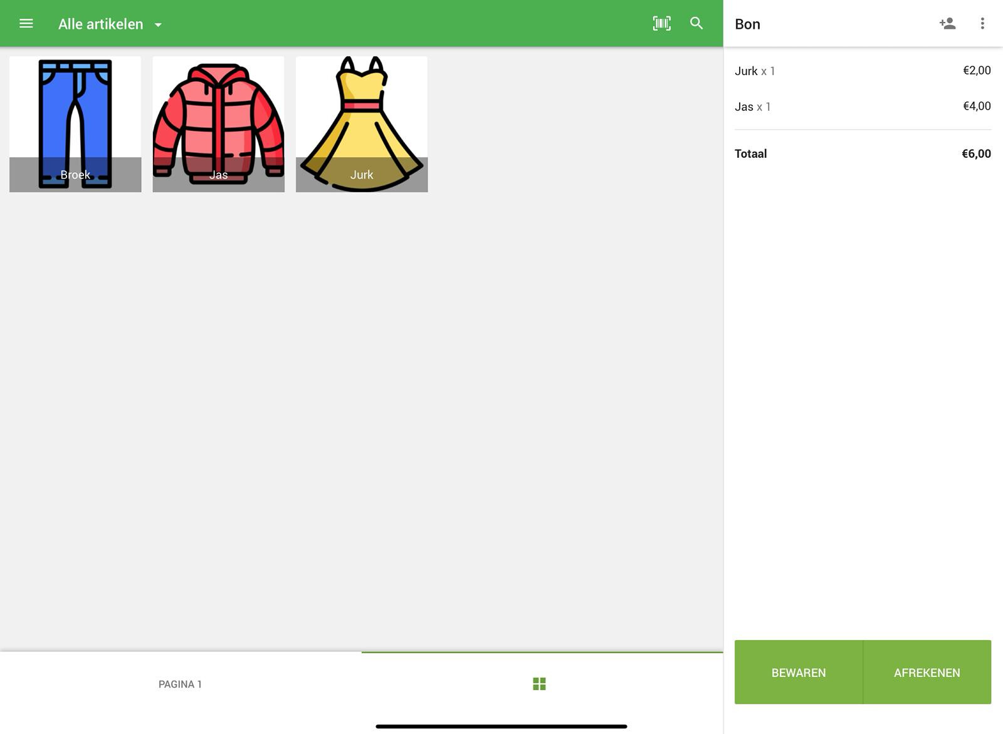The width and height of the screenshot is (1003, 734).
Task: Click the €2,00 price on receipt
Action: click(x=977, y=71)
